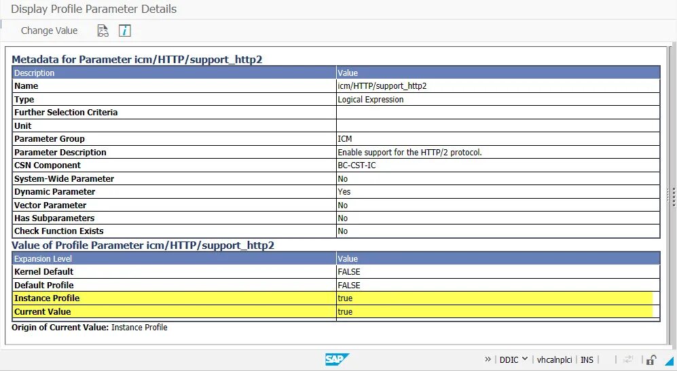
Task: Expand status bar with double chevron
Action: click(x=488, y=359)
